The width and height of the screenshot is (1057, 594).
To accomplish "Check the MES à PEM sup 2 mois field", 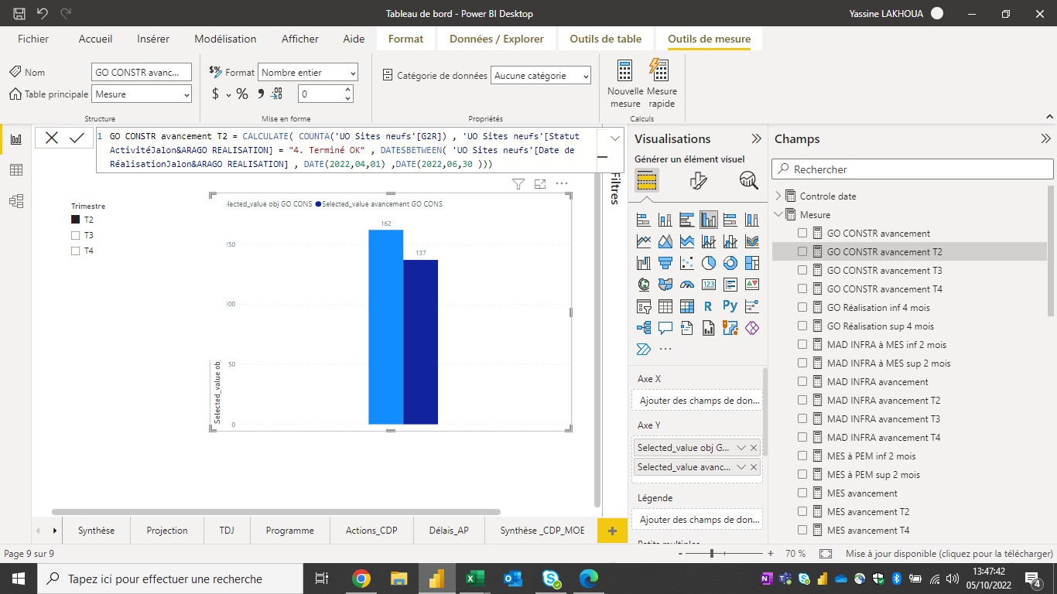I will [802, 474].
